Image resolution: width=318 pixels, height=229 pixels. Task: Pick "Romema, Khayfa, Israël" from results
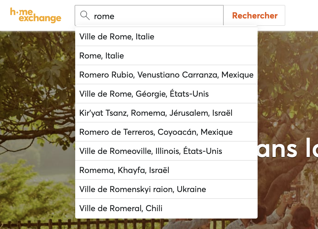[x=124, y=170]
